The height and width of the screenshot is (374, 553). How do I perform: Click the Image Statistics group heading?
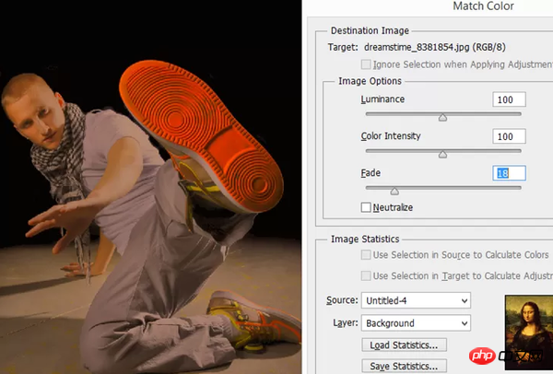click(x=365, y=239)
